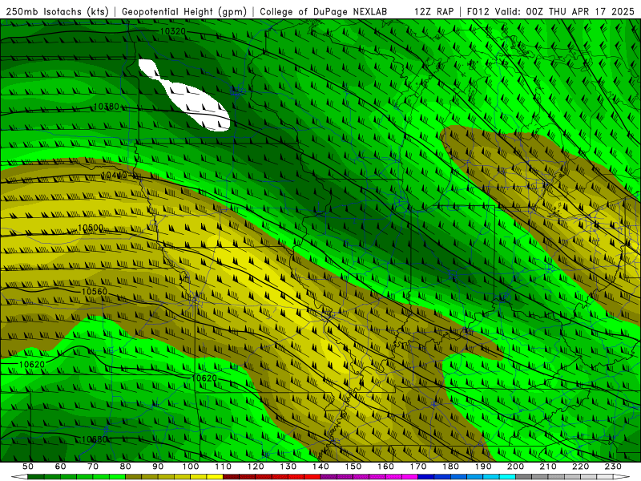641x481 pixels.
Task: Click the "250mb Isotachs (kts)" title text
Action: [58, 11]
